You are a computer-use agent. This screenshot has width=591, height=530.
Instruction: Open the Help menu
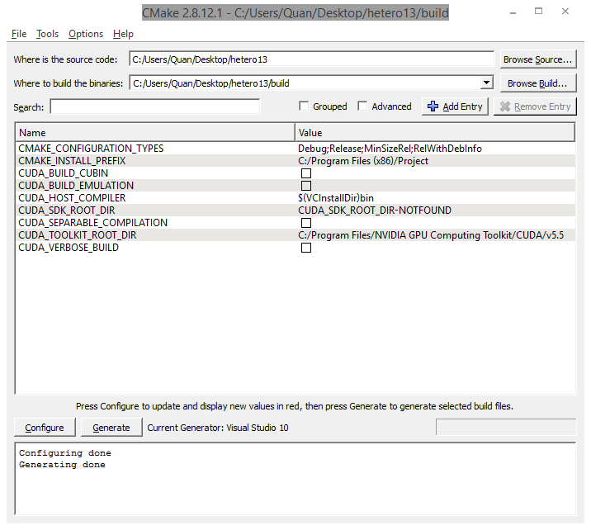(123, 34)
